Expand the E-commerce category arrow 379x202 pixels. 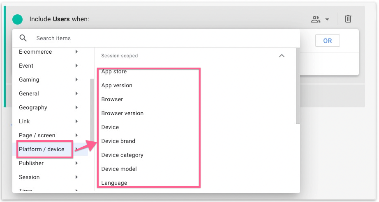[x=76, y=52]
